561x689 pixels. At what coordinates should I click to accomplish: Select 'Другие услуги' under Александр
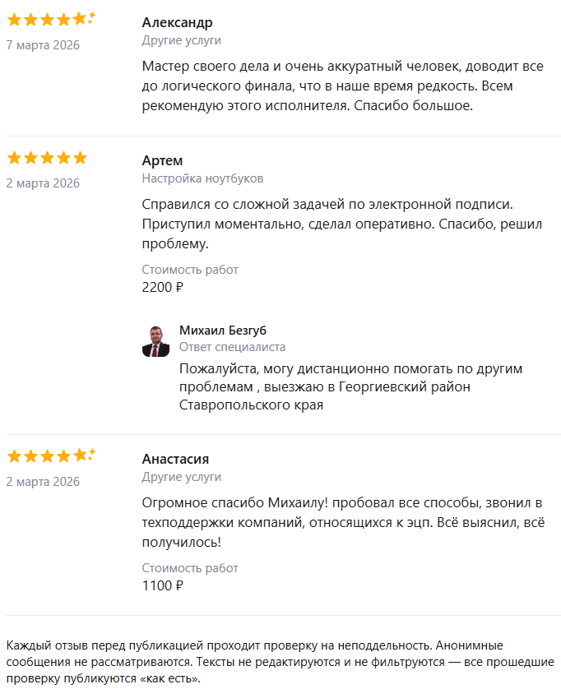tap(181, 40)
